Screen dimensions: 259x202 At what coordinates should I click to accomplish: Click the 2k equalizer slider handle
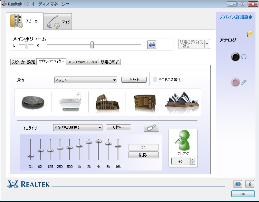click(x=89, y=142)
